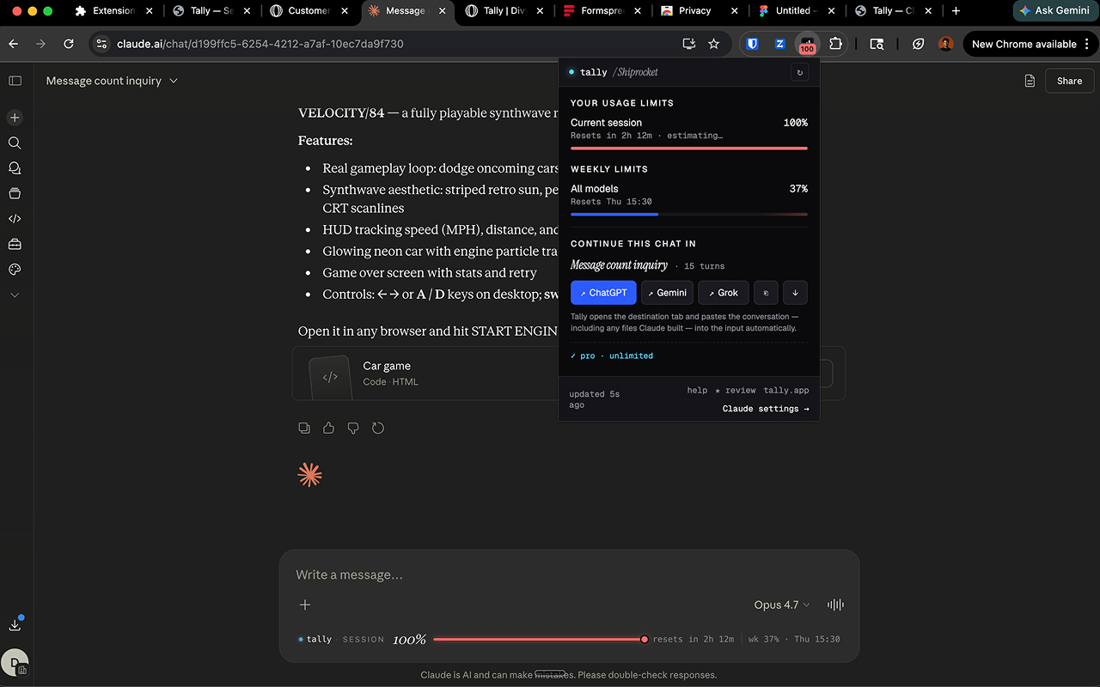The image size is (1100, 687).
Task: Retry the response with retry icon
Action: [378, 428]
